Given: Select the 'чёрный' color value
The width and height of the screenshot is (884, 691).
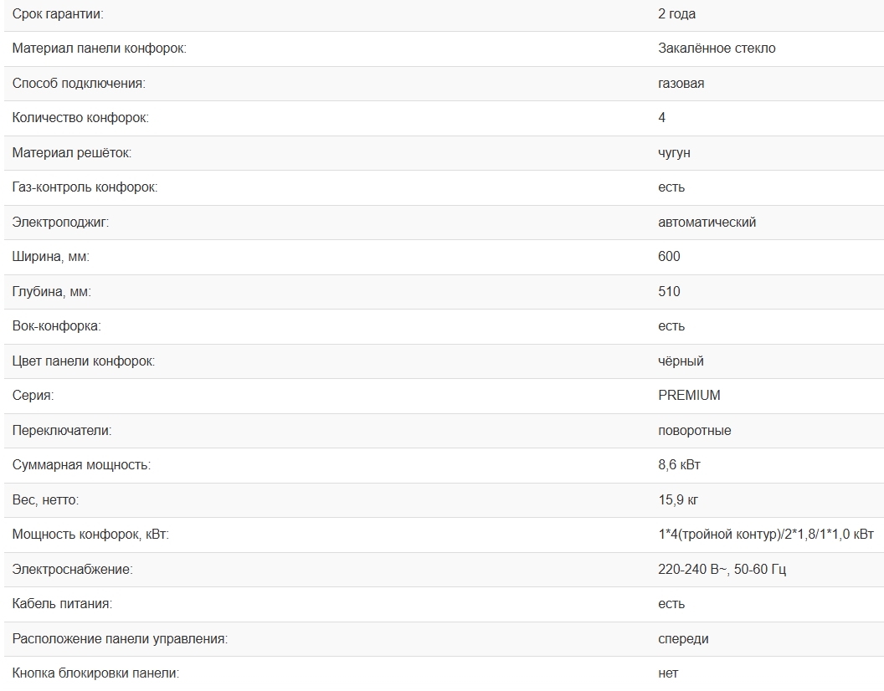Looking at the screenshot, I should pos(681,361).
